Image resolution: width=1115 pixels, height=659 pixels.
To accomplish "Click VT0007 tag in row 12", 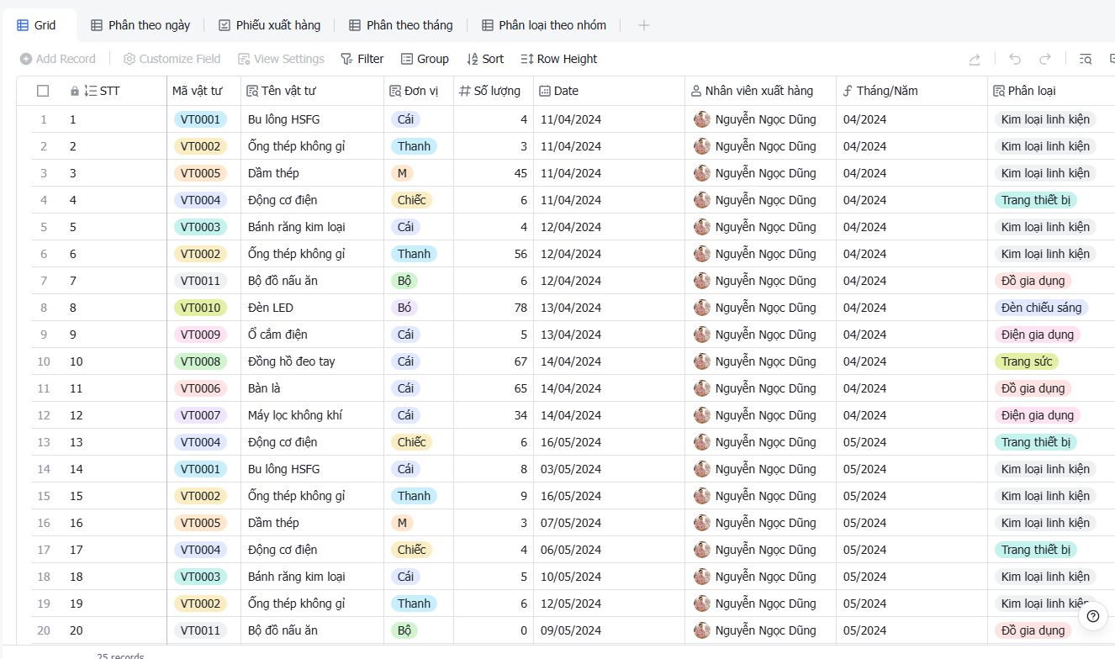I will [200, 415].
